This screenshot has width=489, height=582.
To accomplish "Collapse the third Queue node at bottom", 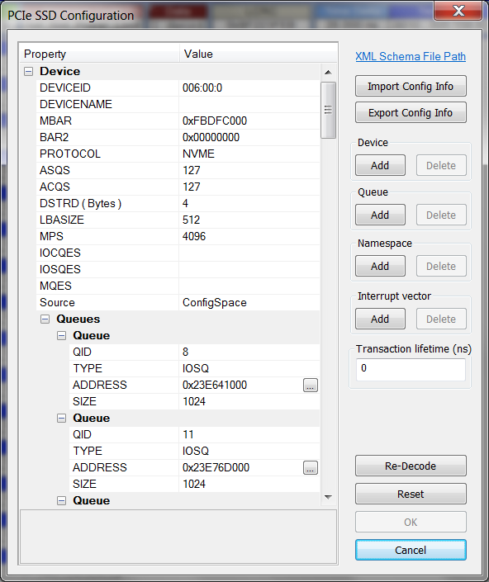I will click(x=61, y=501).
